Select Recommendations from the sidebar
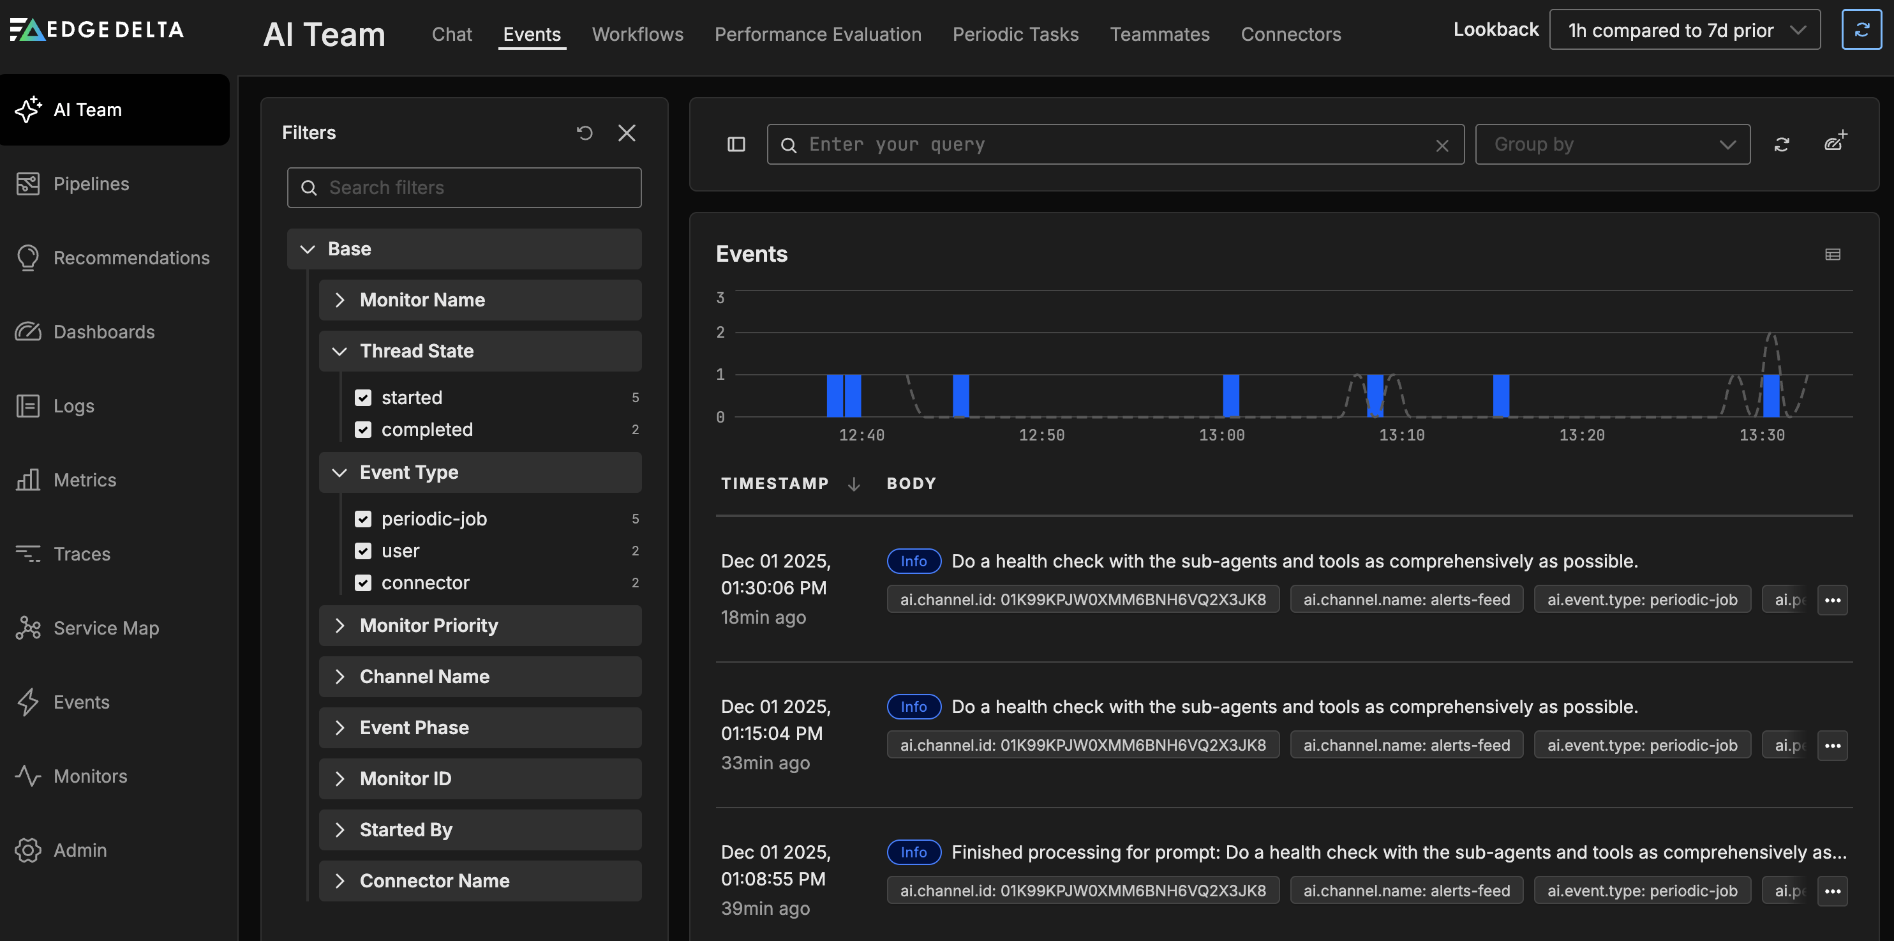The height and width of the screenshot is (941, 1894). tap(131, 257)
